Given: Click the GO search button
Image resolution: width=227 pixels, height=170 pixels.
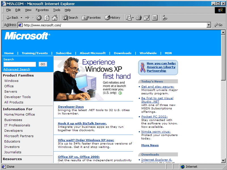Looking at the screenshot, I should [x=43, y=64].
